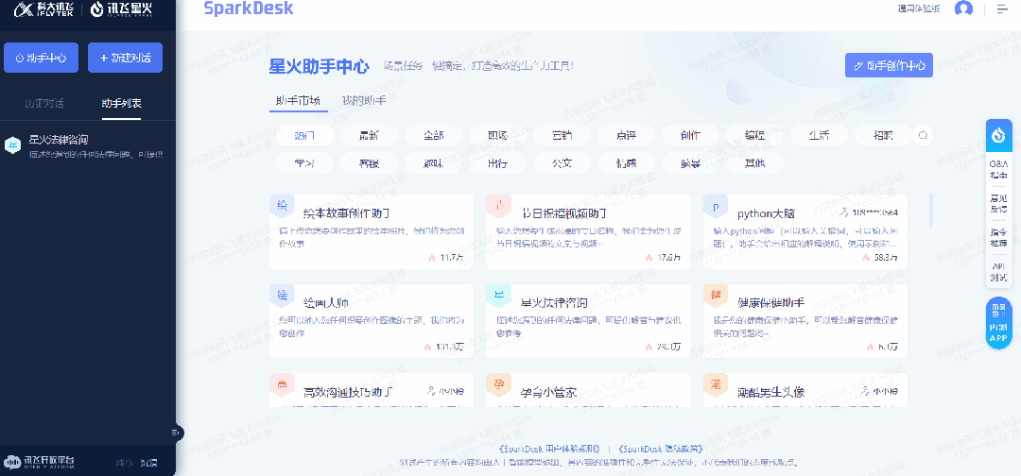Open 助手创作中心

click(x=889, y=66)
